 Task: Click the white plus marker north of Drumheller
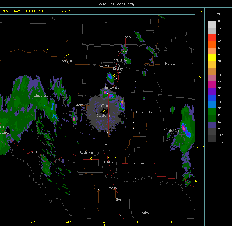click(165, 101)
